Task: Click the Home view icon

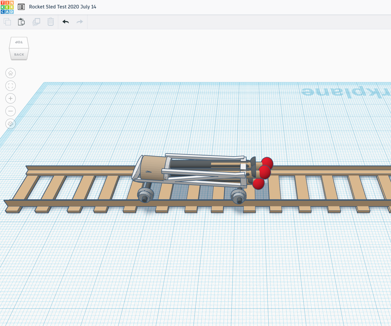Action: click(x=11, y=73)
